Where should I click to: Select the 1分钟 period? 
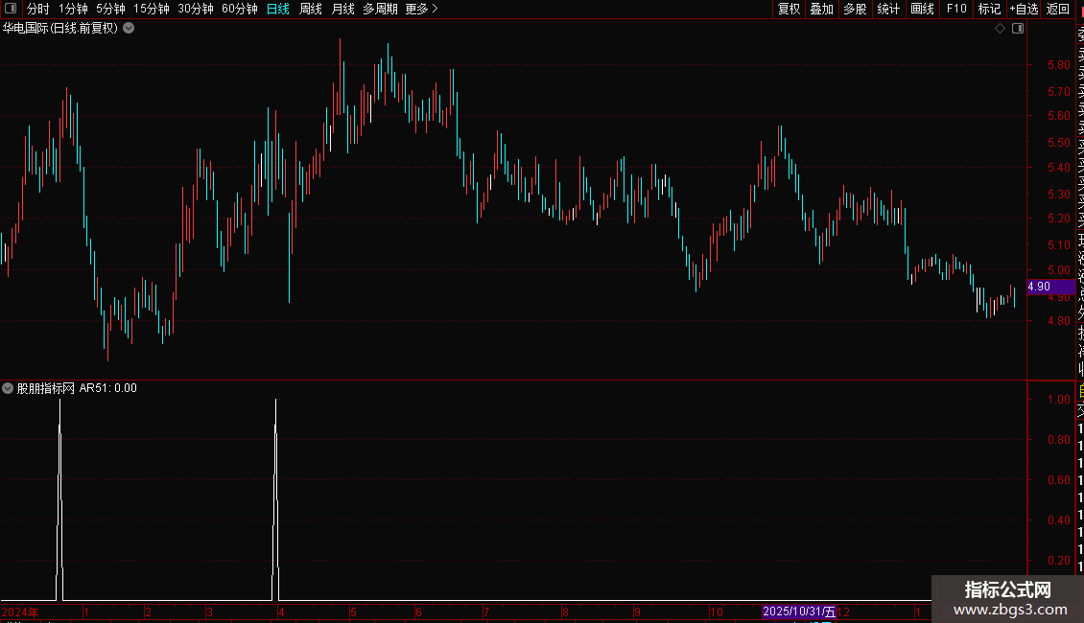tap(73, 9)
